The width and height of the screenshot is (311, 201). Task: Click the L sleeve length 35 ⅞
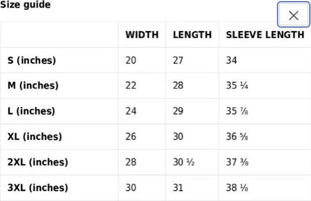237,111
